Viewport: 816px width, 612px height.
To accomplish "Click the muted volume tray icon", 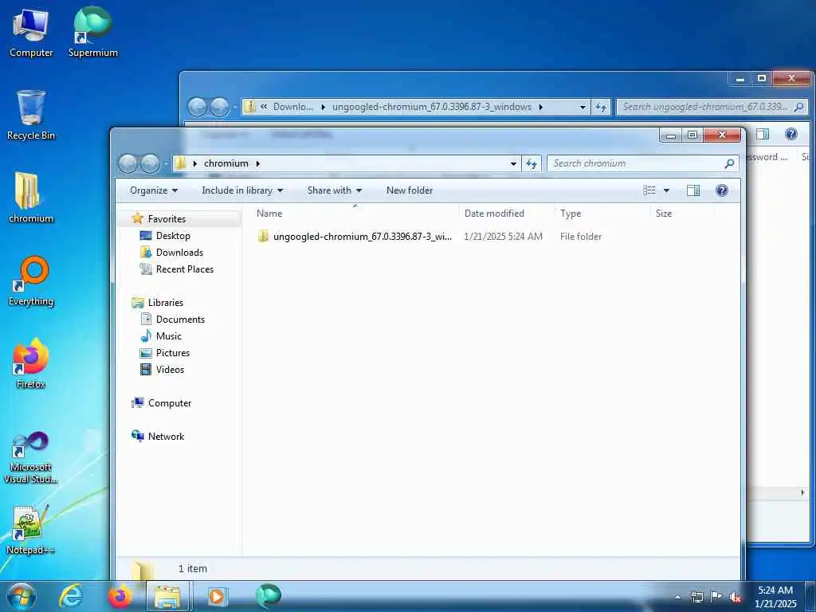I will click(736, 597).
